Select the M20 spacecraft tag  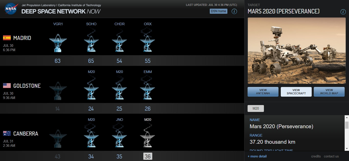coord(256,108)
